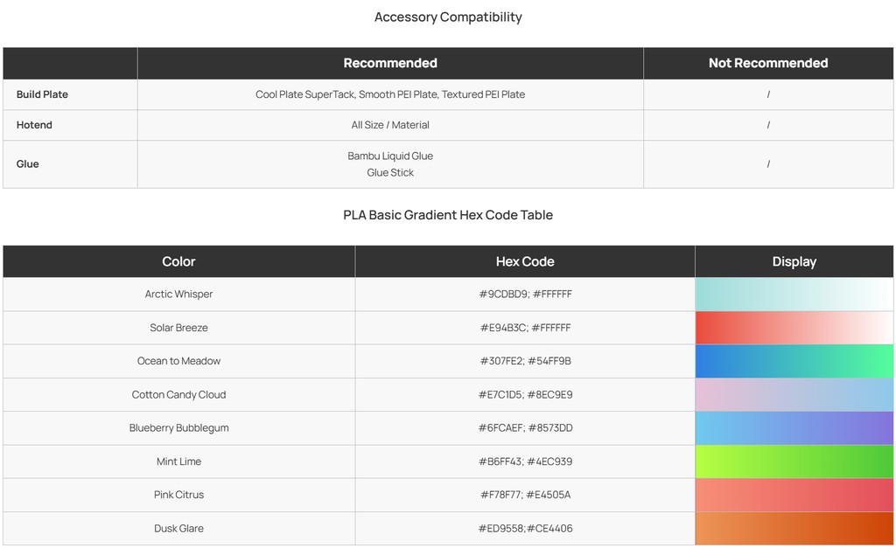The width and height of the screenshot is (896, 548).
Task: Click the Accessory Compatibility heading
Action: tap(448, 17)
